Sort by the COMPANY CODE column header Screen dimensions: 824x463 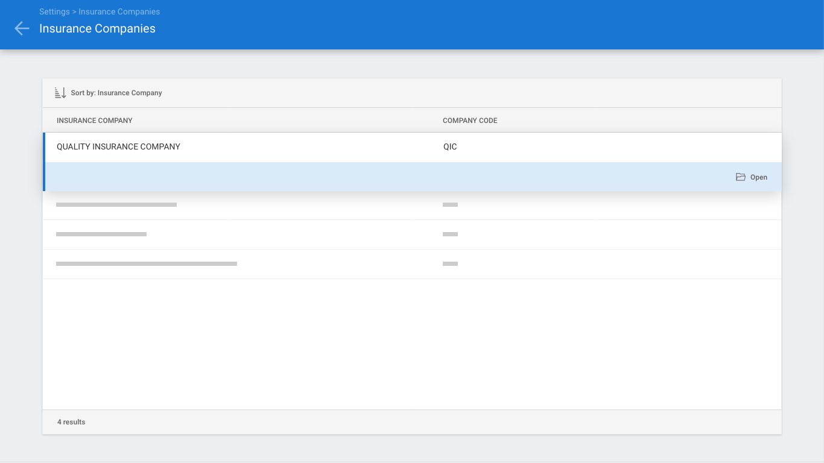tap(470, 121)
